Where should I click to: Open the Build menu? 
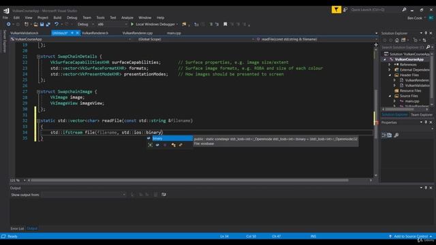[57, 18]
